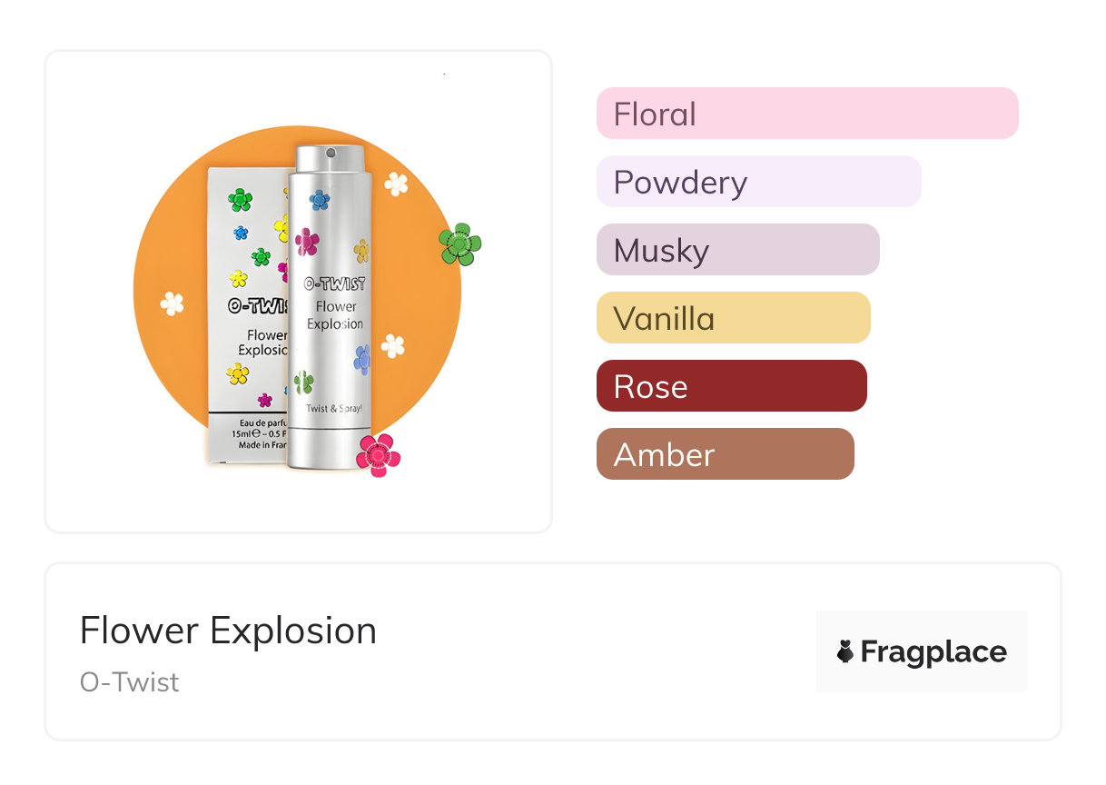Image resolution: width=1106 pixels, height=785 pixels.
Task: Click the Floral accord bar
Action: 806,114
